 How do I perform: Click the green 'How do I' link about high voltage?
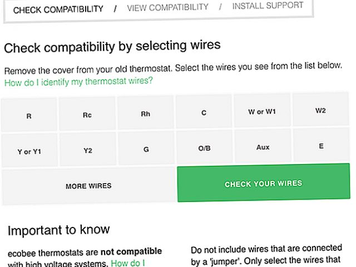pos(128,263)
